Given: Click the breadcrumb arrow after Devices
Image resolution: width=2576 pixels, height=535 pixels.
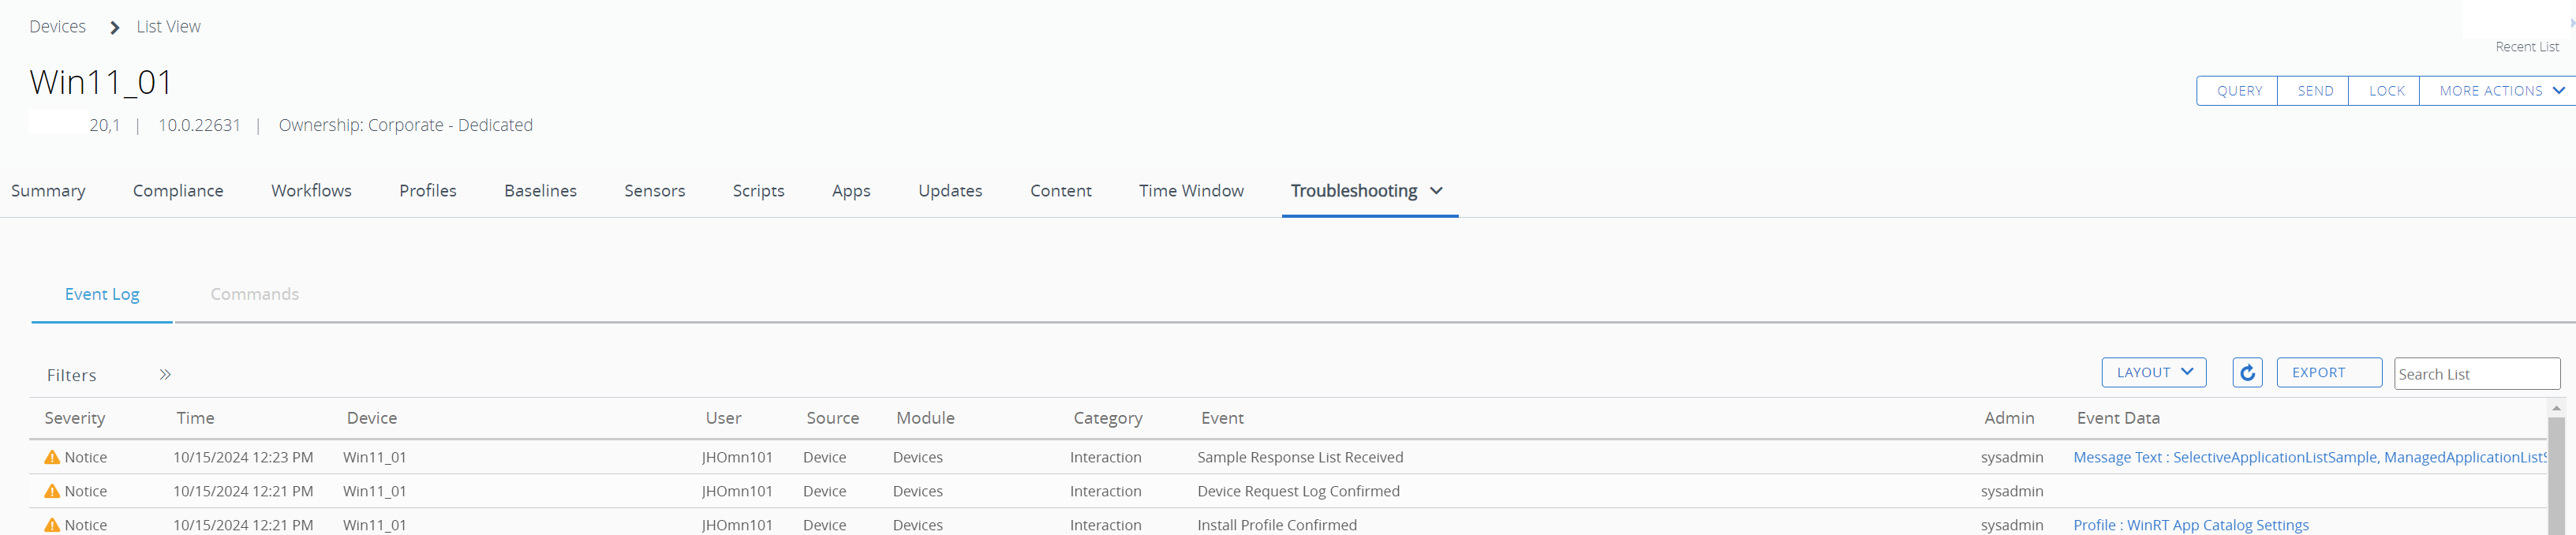Looking at the screenshot, I should click(x=114, y=27).
